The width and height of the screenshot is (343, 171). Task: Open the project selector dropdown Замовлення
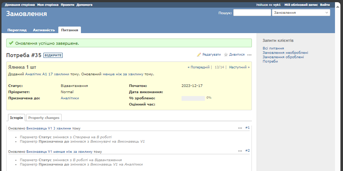click(x=301, y=12)
